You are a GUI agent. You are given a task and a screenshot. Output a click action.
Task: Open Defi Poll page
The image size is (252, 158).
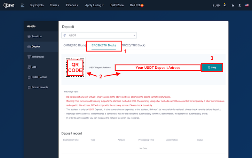pos(136,5)
